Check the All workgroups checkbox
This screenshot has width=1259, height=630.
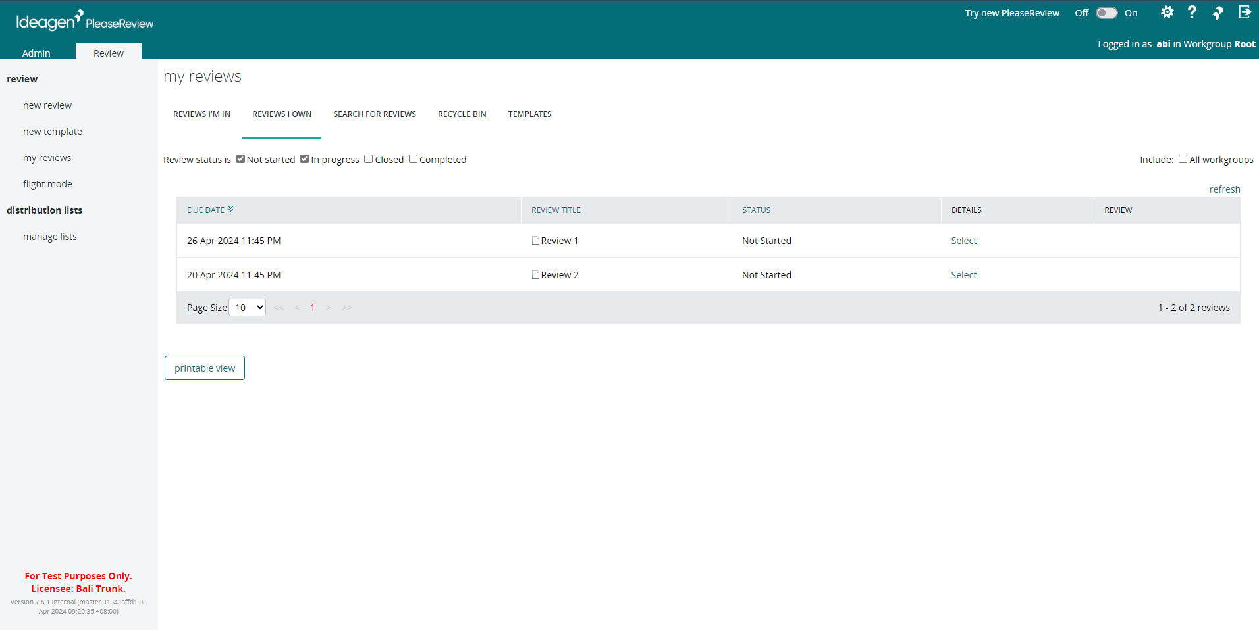(x=1183, y=159)
